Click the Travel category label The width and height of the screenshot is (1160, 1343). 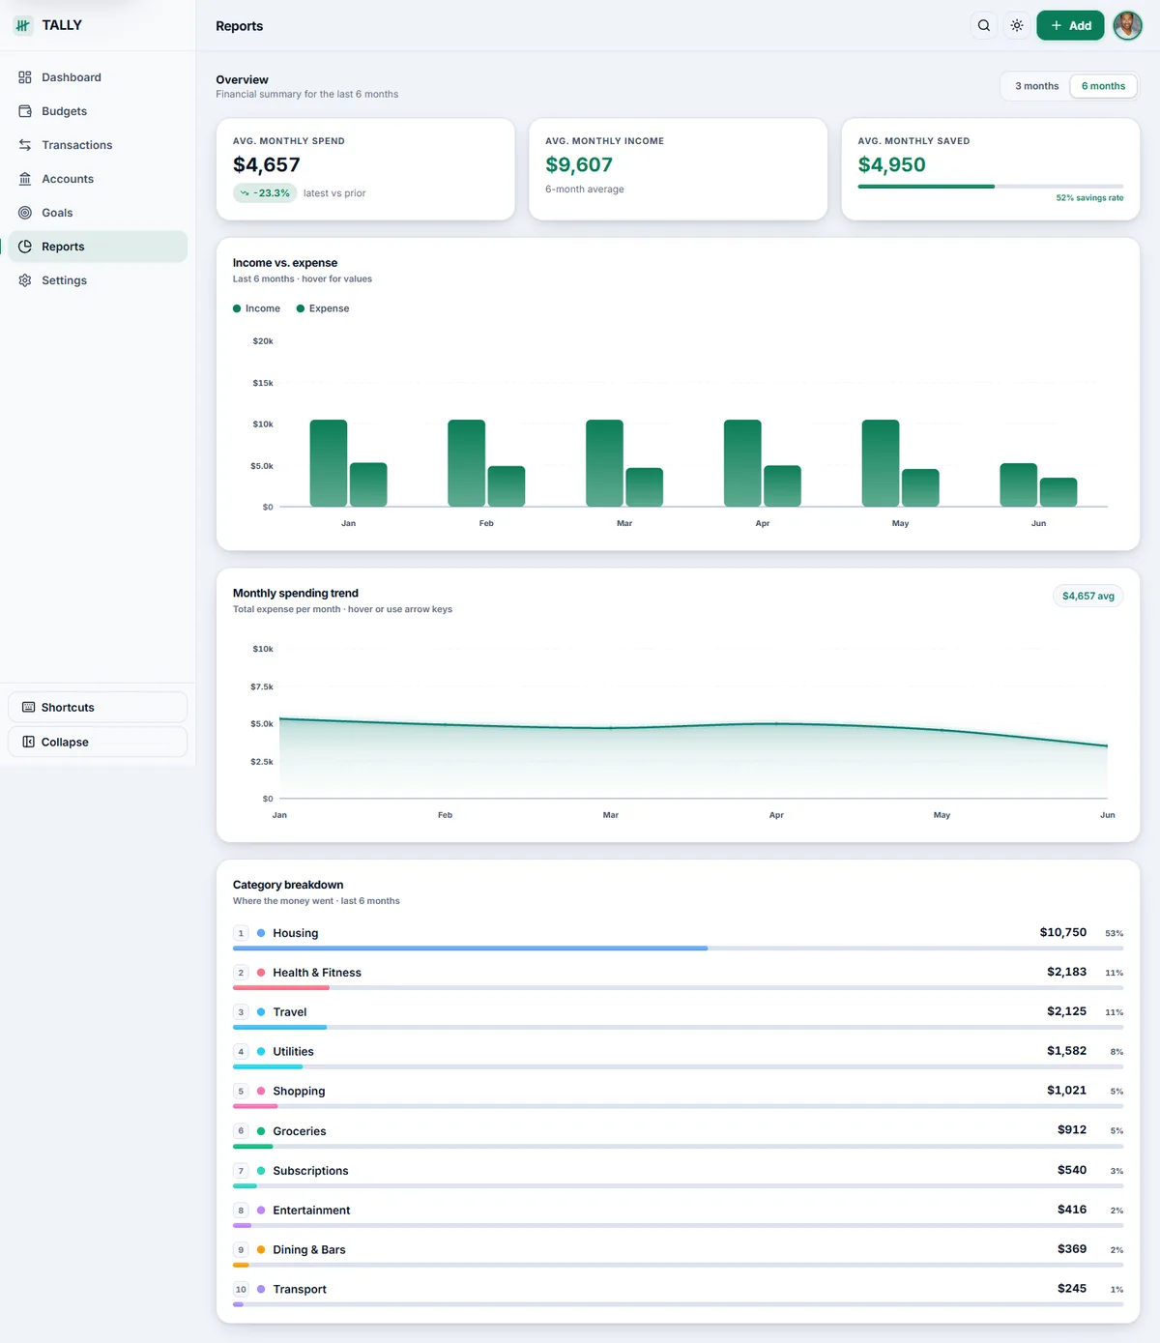(290, 1012)
